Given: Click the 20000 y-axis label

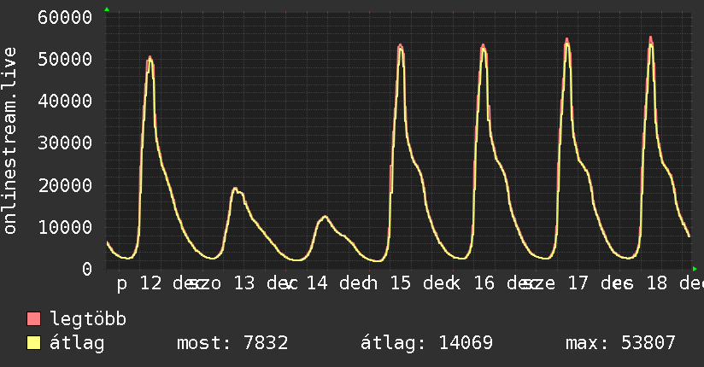Looking at the screenshot, I should pos(65,185).
